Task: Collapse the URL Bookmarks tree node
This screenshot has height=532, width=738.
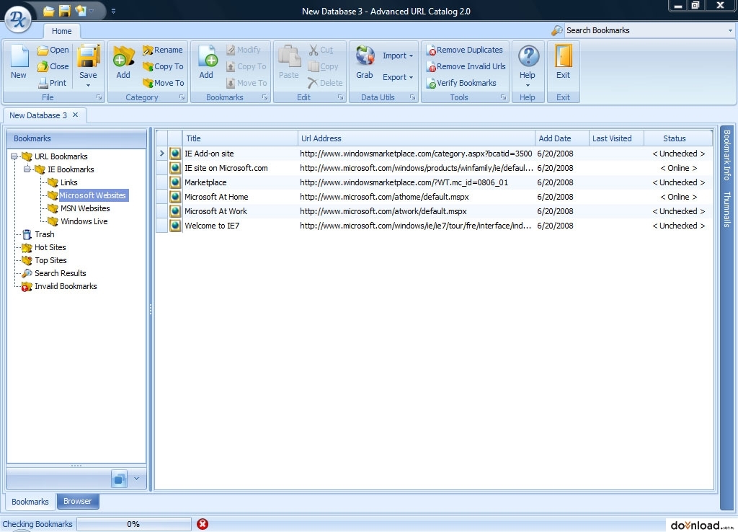Action: [x=14, y=156]
